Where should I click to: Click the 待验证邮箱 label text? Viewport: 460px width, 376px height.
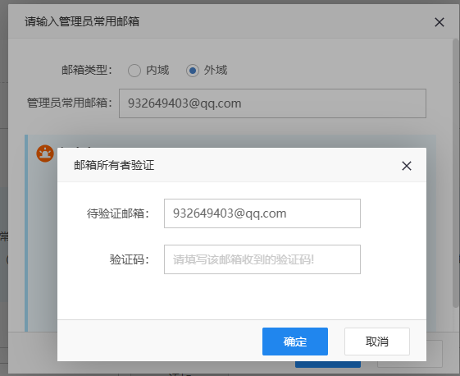(118, 213)
